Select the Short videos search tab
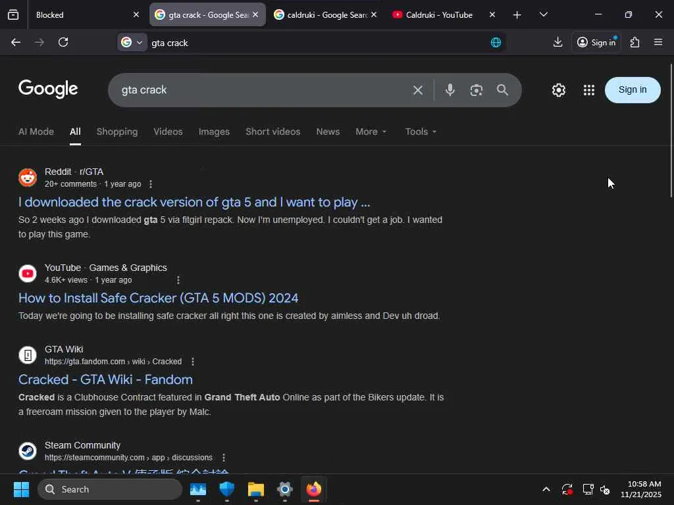Viewport: 674px width, 505px height. [273, 132]
